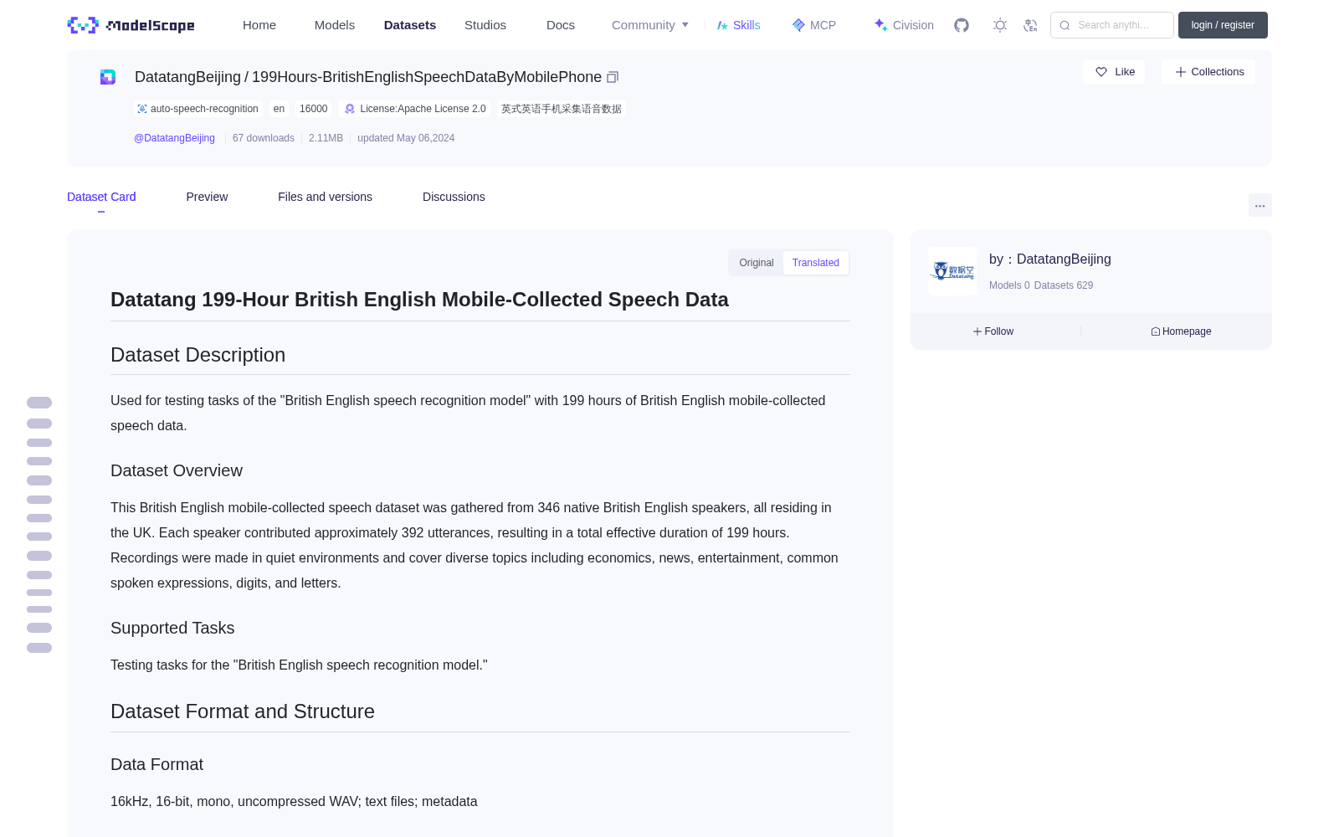Open the Studios section
The image size is (1339, 837).
click(x=485, y=25)
